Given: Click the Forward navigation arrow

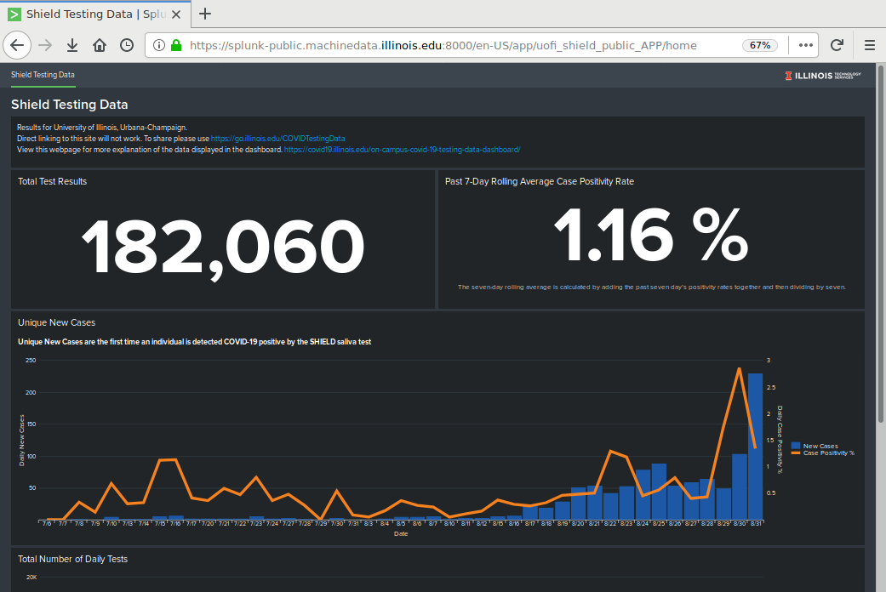Looking at the screenshot, I should tap(46, 45).
